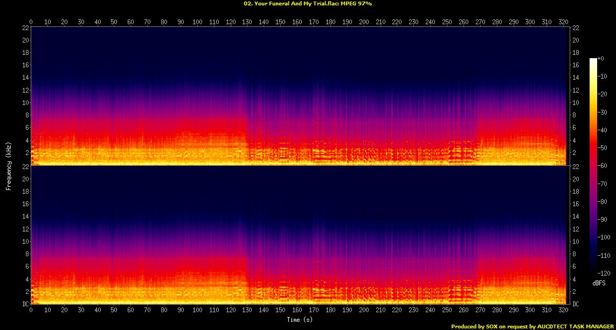Select the 0 second tick on the top time axis
616x330 pixels.
pyautogui.click(x=31, y=22)
